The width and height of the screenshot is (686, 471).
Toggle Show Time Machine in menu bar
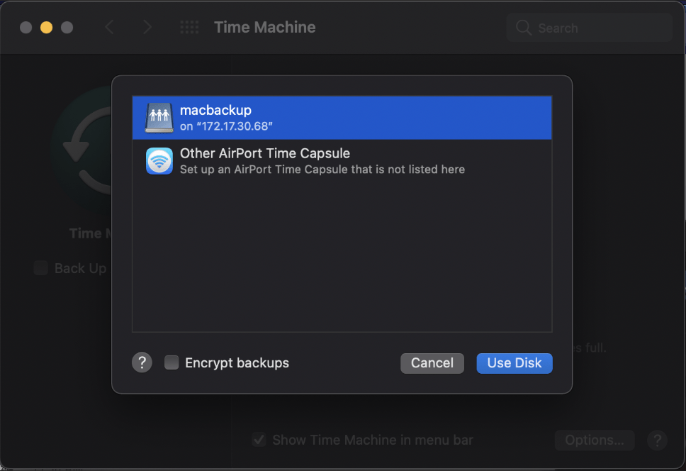259,440
